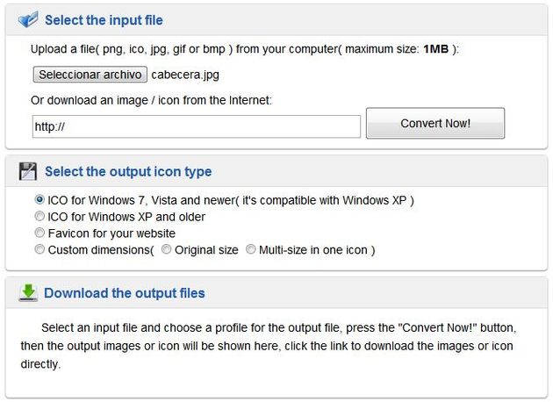Pick the Original size radio option
Viewport: 553px width, 402px height.
[x=166, y=250]
